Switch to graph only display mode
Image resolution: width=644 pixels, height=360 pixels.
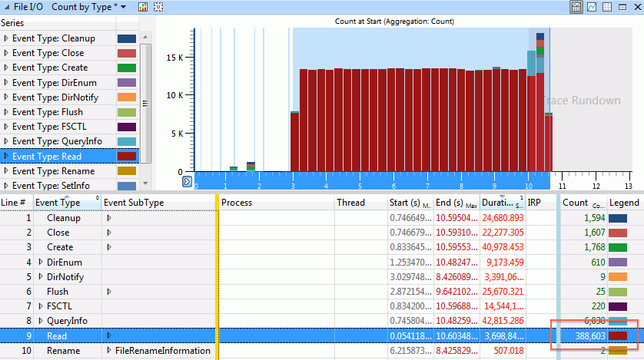[592, 7]
